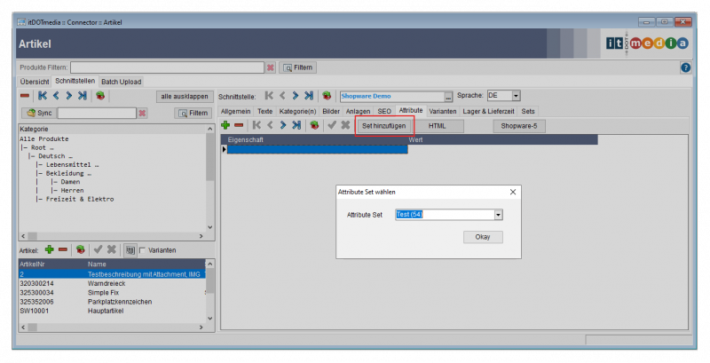The width and height of the screenshot is (710, 363).
Task: Click the alle ausklappen button
Action: point(184,96)
